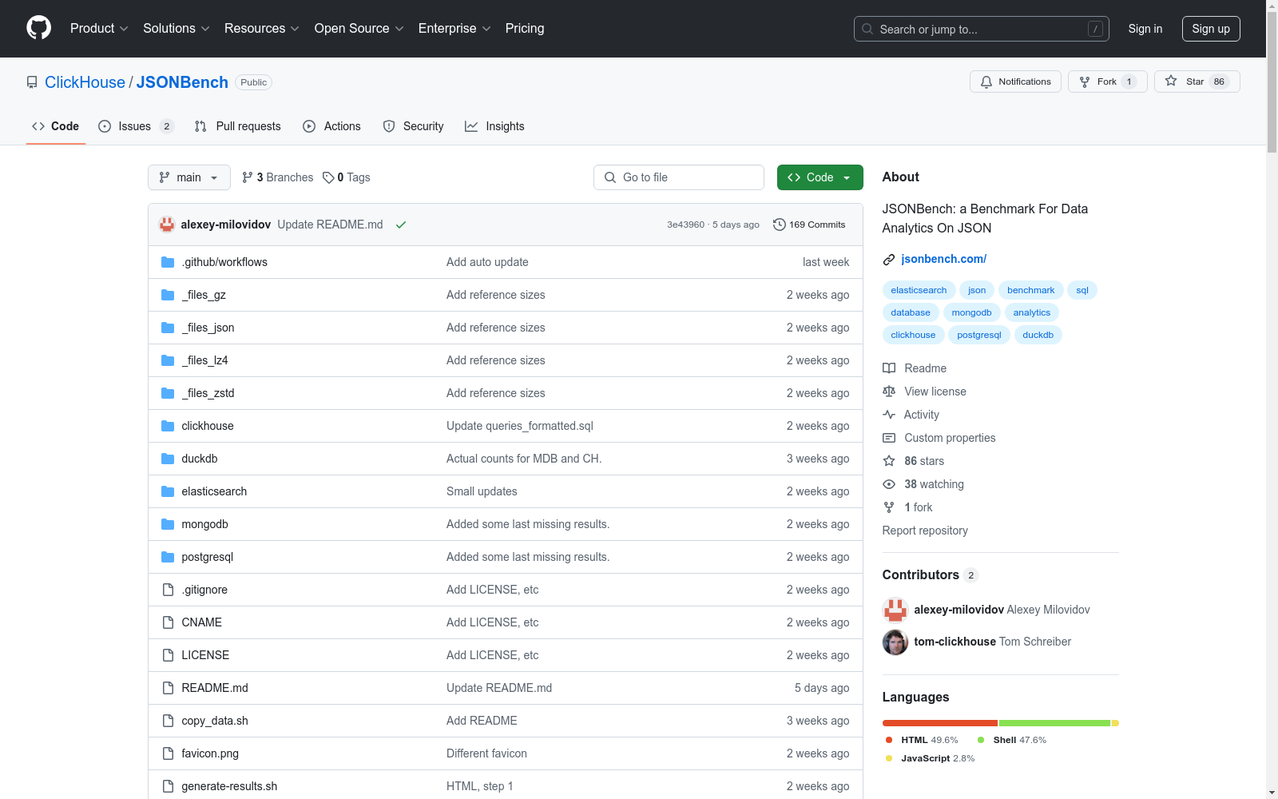Expand the Enterprise menu
Viewport: 1278px width, 799px height.
click(454, 28)
